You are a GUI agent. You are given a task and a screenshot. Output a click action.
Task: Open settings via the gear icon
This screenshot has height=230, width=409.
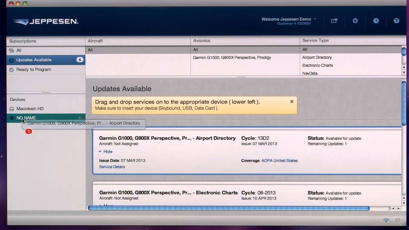click(x=355, y=21)
